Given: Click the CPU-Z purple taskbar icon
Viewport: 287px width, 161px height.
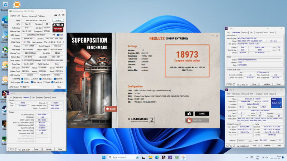Looking at the screenshot, I should point(170,157).
